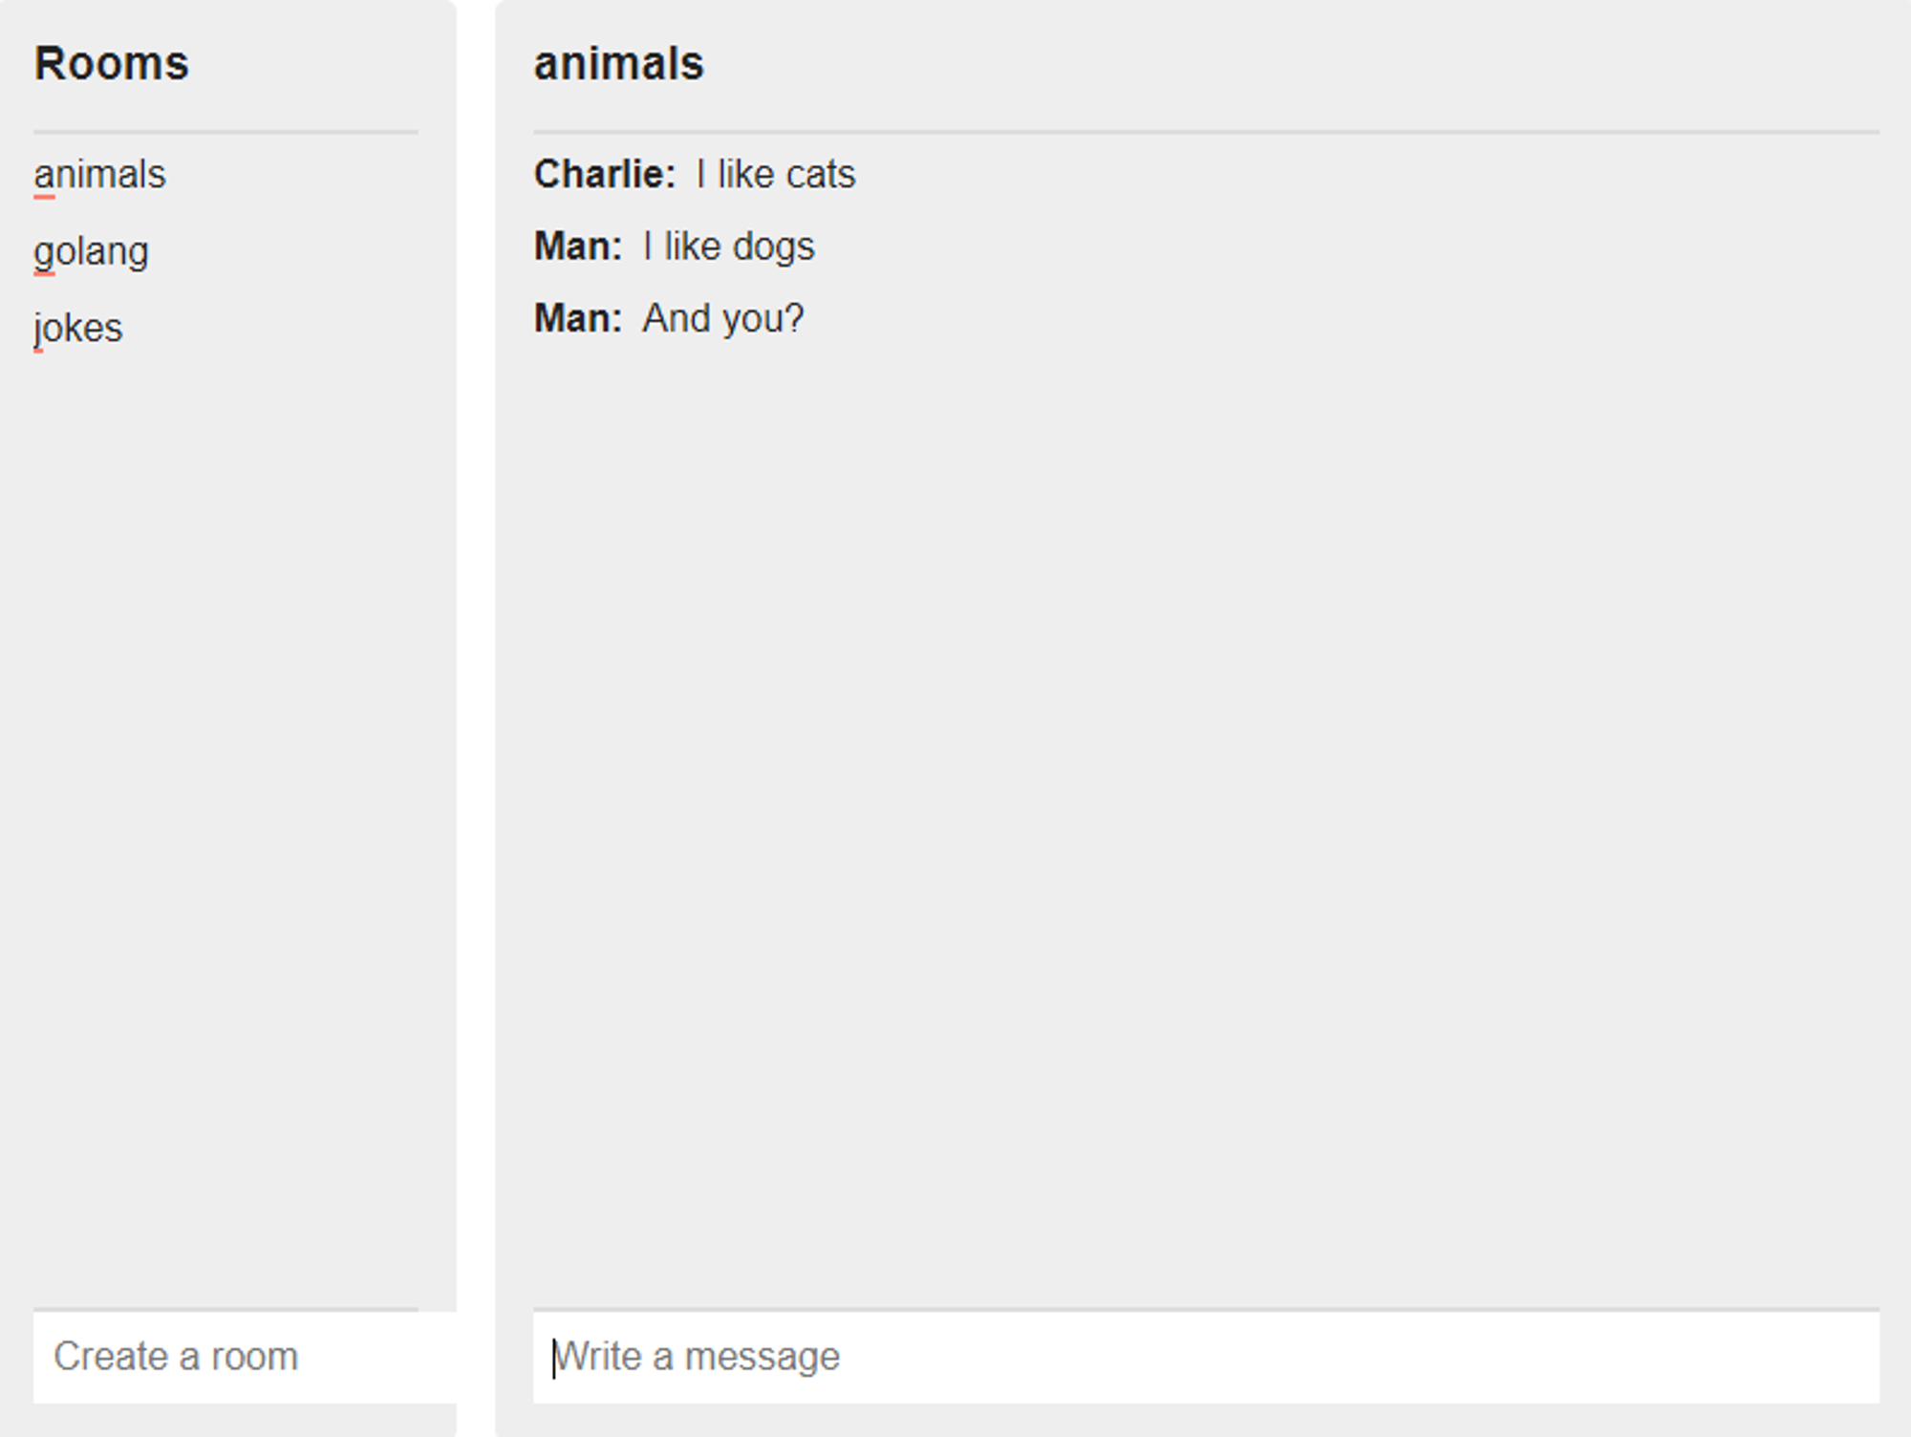Click Man's name beside "I like dogs"
This screenshot has height=1437, width=1911.
click(577, 247)
